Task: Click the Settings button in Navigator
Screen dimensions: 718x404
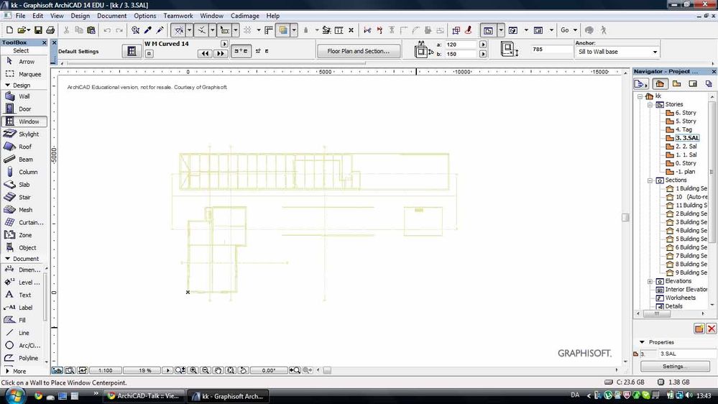Action: 676,367
